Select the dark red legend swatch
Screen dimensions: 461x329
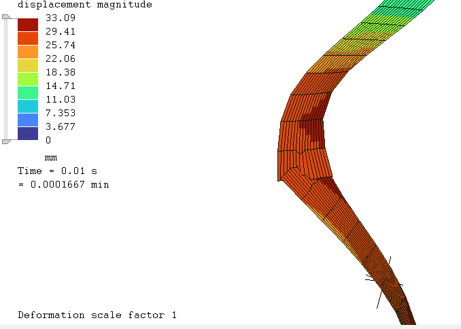(28, 25)
